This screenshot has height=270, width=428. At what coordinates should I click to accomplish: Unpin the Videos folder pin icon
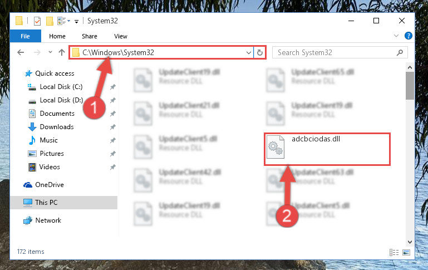113,167
